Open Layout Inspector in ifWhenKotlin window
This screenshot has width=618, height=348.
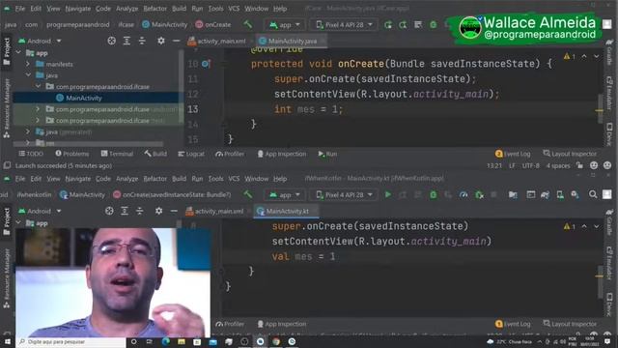click(570, 324)
